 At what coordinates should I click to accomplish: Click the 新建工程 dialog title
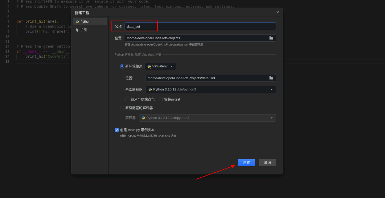82,13
